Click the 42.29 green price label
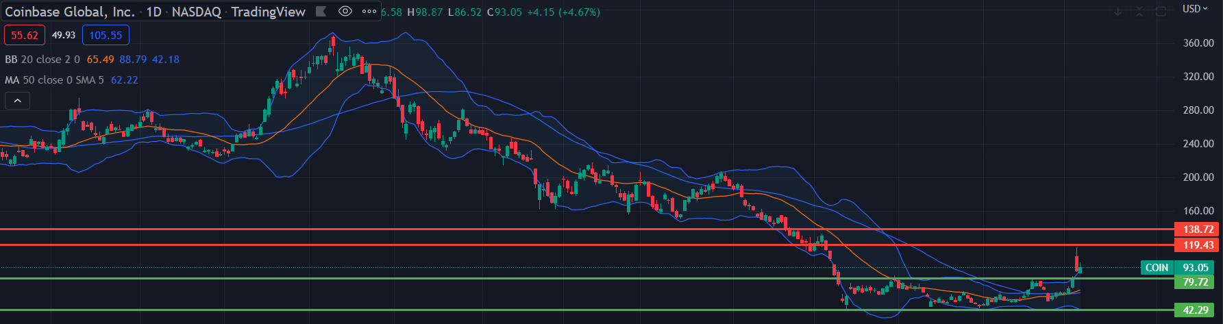Image resolution: width=1223 pixels, height=324 pixels. pyautogui.click(x=1194, y=310)
